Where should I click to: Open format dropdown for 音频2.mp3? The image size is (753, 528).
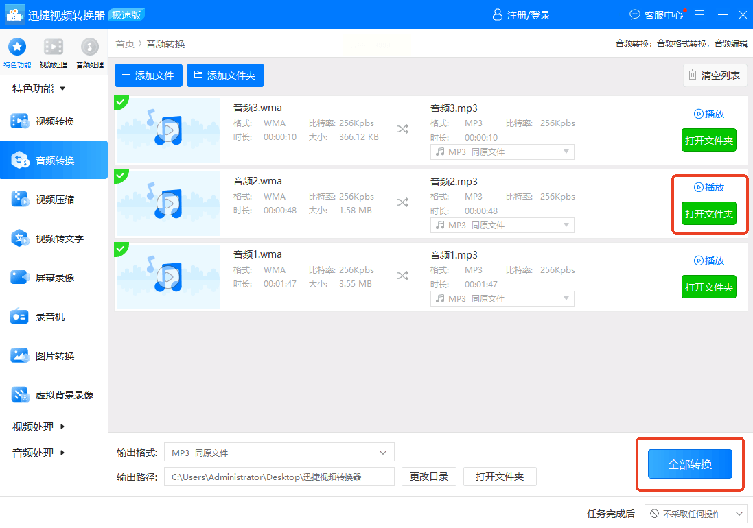[x=502, y=226]
